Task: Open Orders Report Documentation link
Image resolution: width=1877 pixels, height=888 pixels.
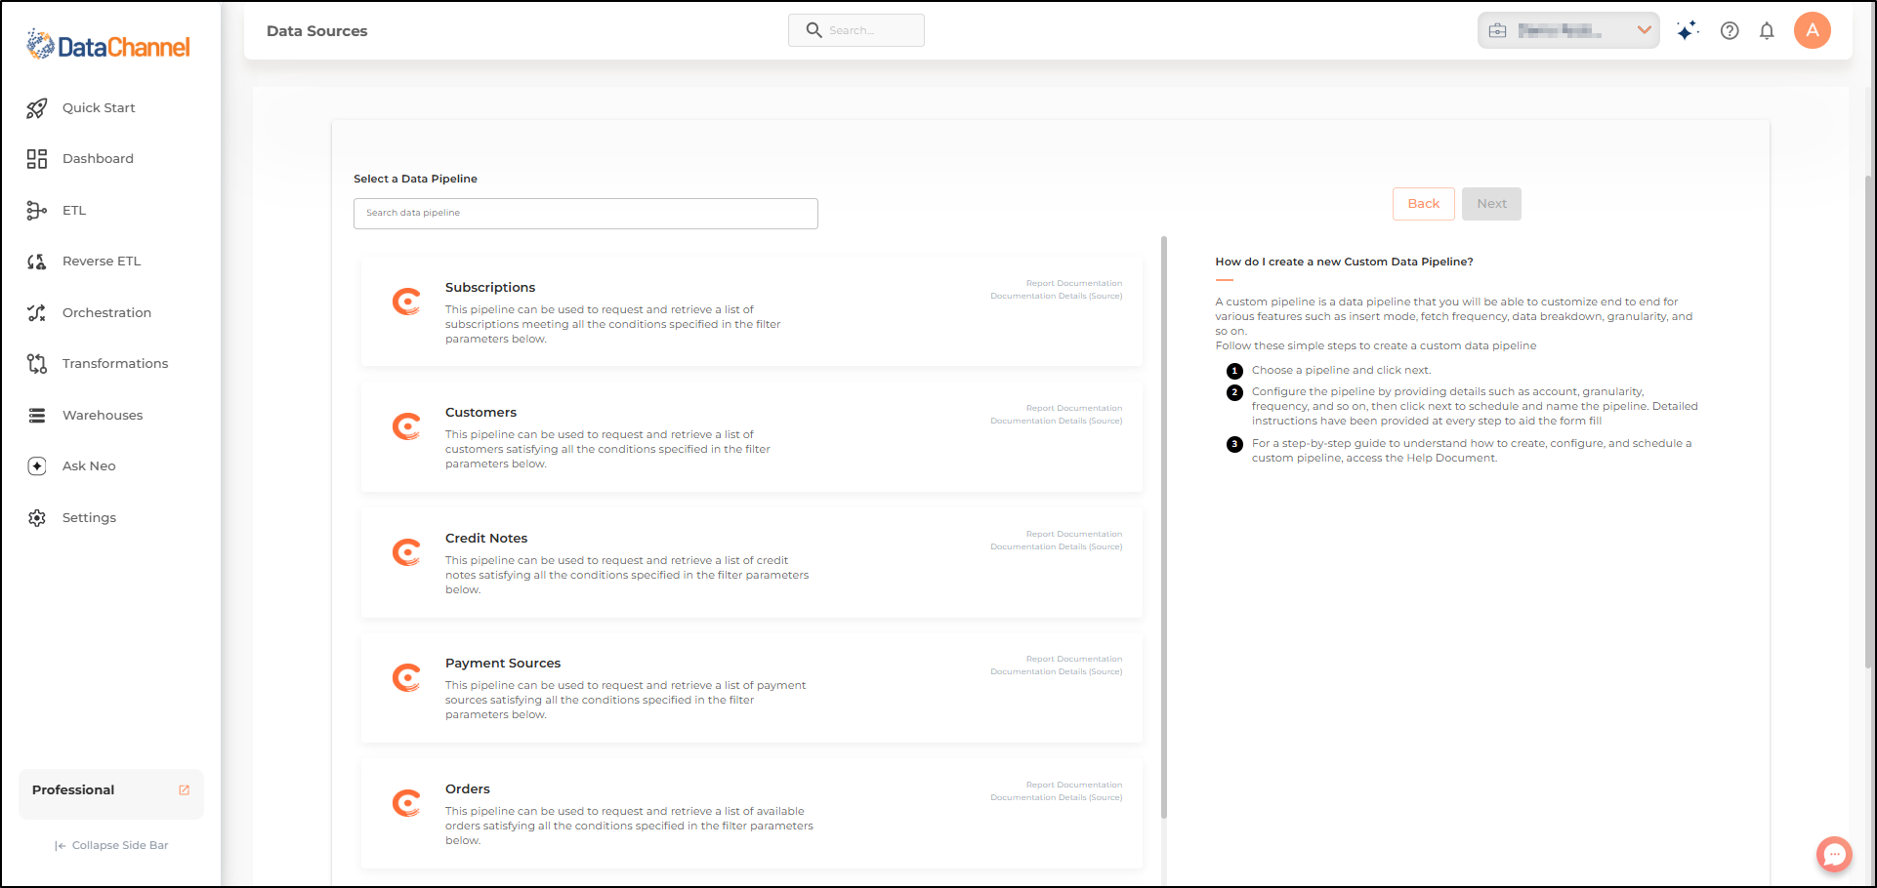Action: [1074, 786]
